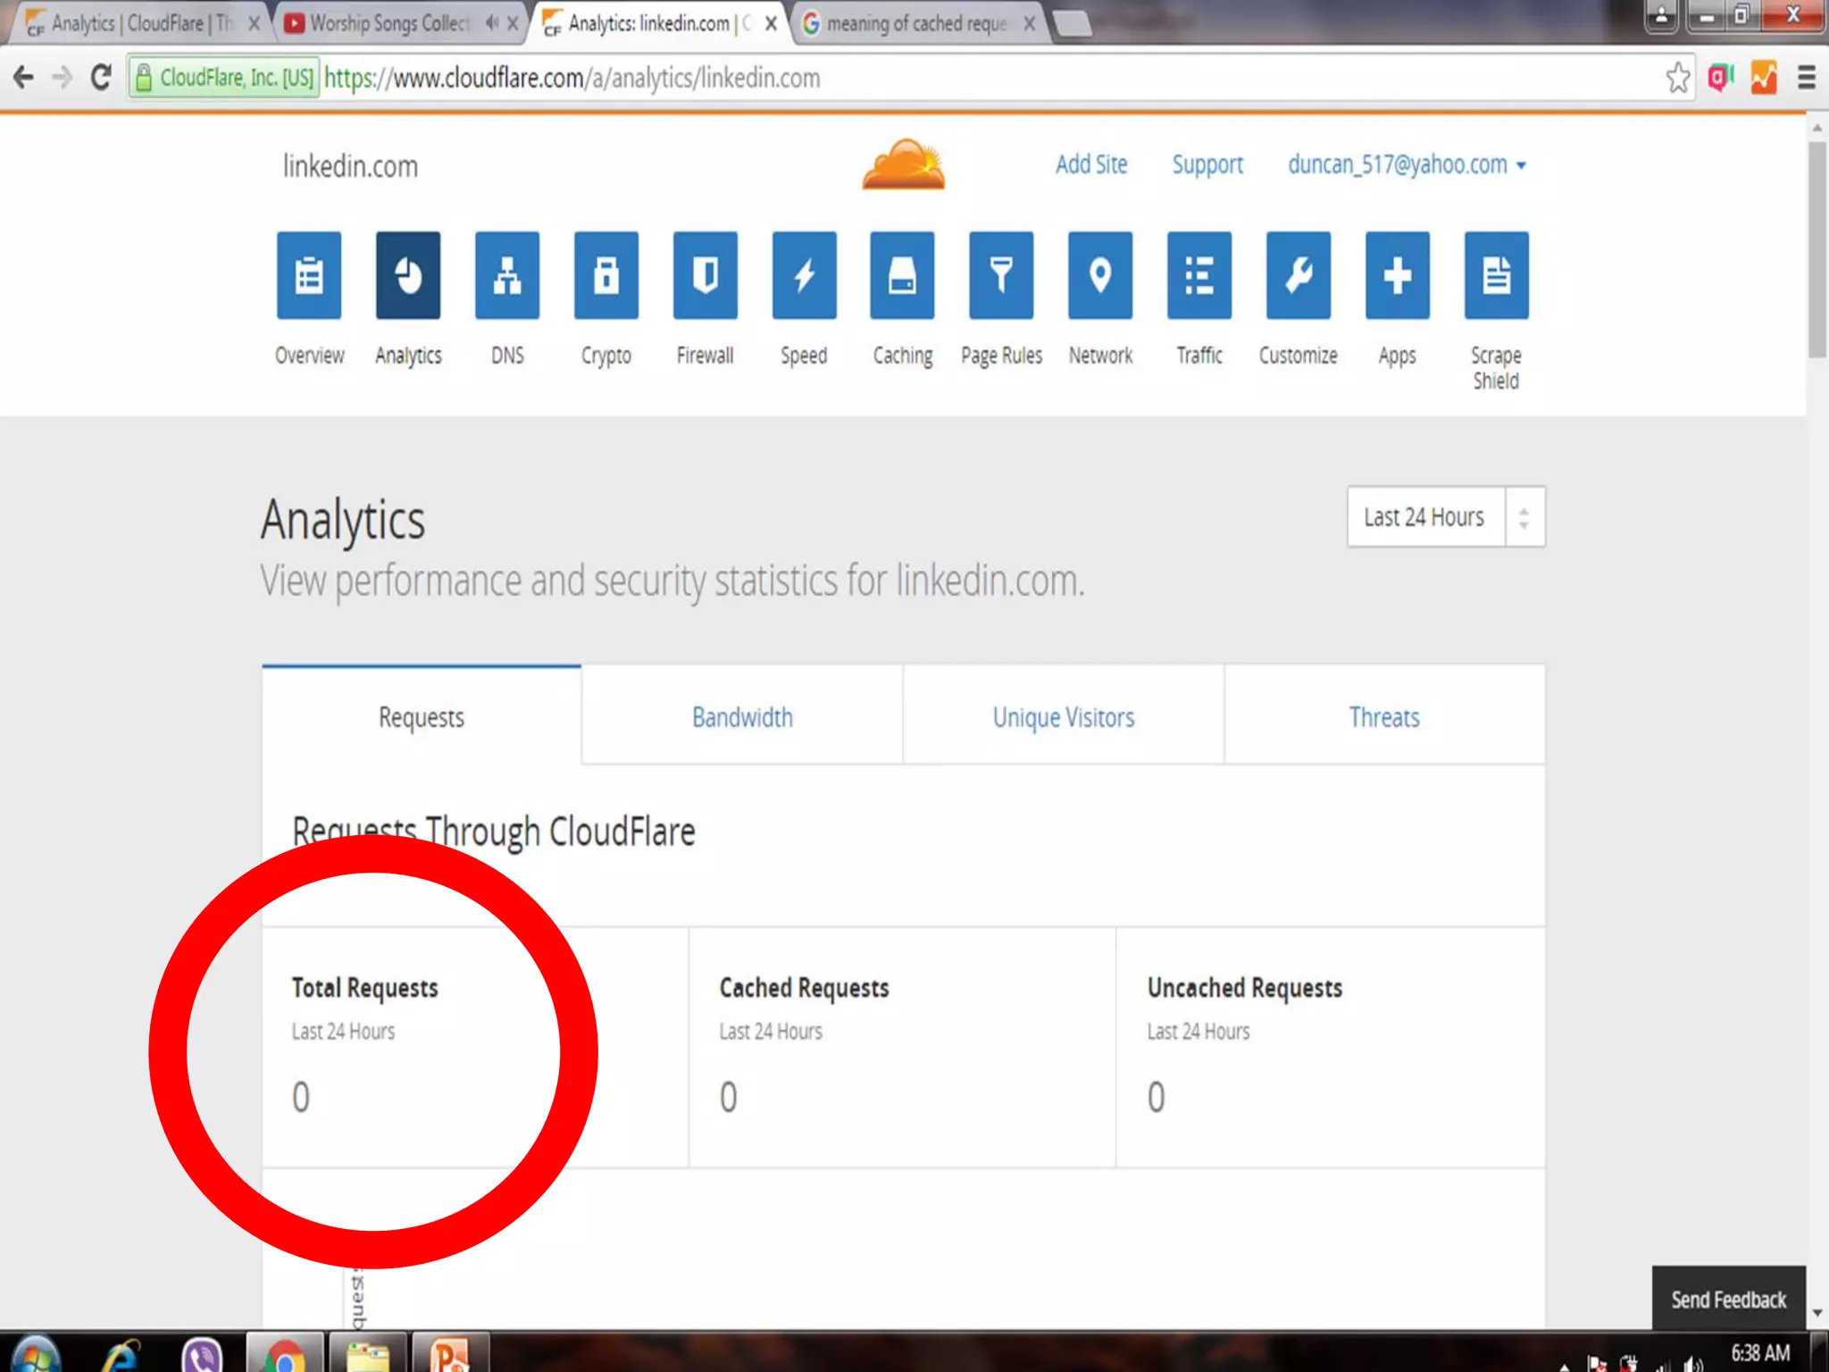Bookmark page with the star icon
Screen dimensions: 1829x1372
[1677, 79]
